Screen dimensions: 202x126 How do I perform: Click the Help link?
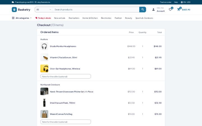point(176,2)
